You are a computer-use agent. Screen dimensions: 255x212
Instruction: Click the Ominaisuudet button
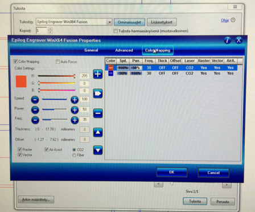[129, 22]
